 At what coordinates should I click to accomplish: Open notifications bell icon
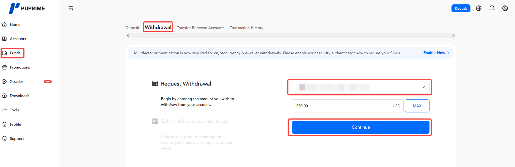[492, 8]
